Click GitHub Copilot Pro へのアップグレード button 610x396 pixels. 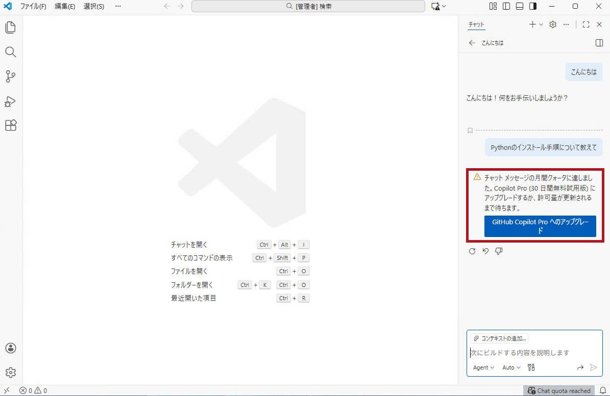(540, 226)
